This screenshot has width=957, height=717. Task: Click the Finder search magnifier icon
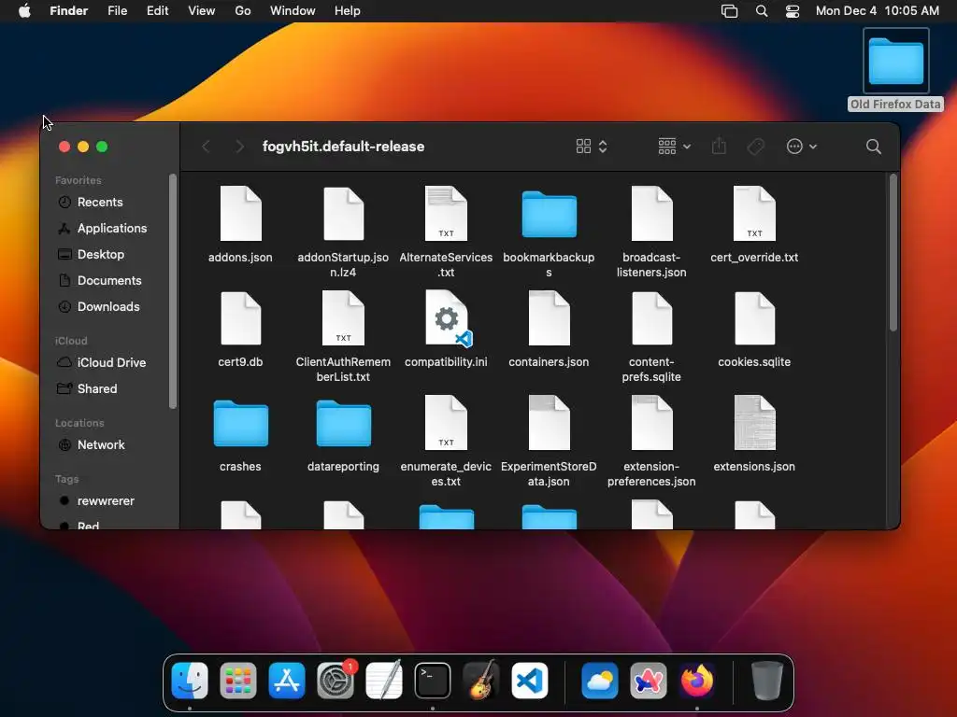pos(874,147)
